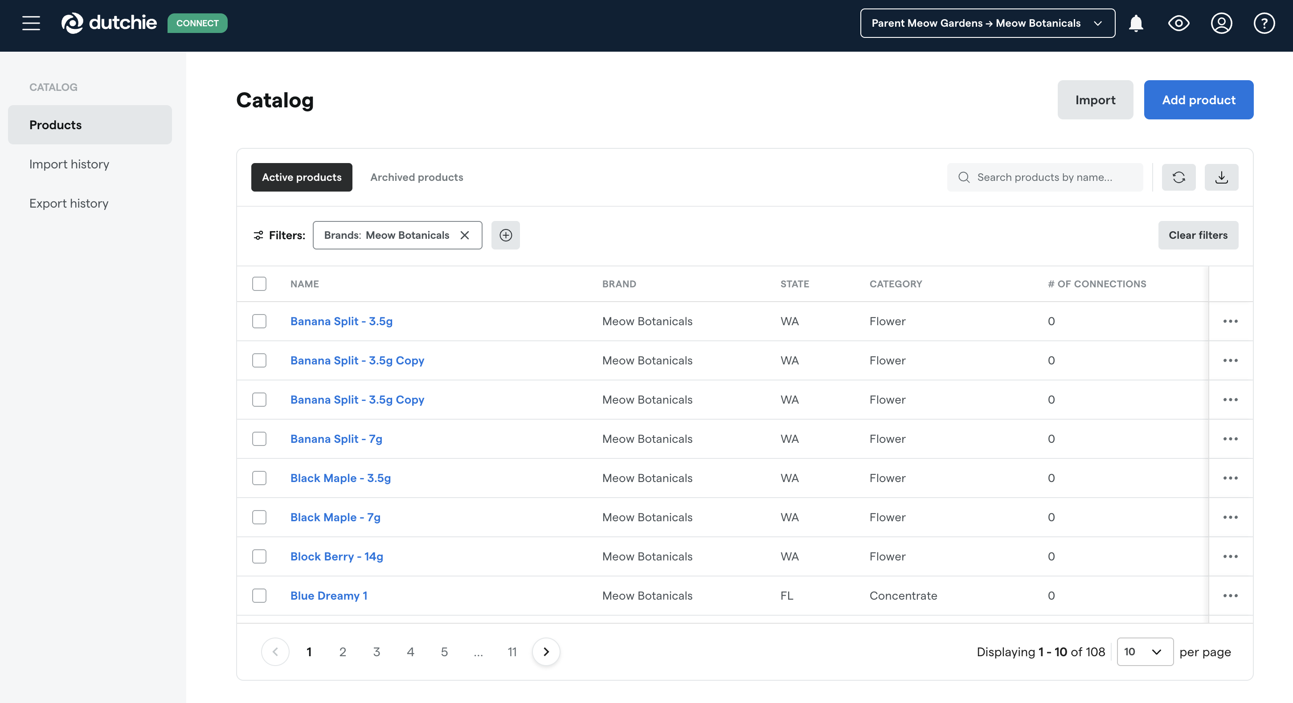
Task: Check the Black Maple - 7g row
Action: tap(259, 517)
